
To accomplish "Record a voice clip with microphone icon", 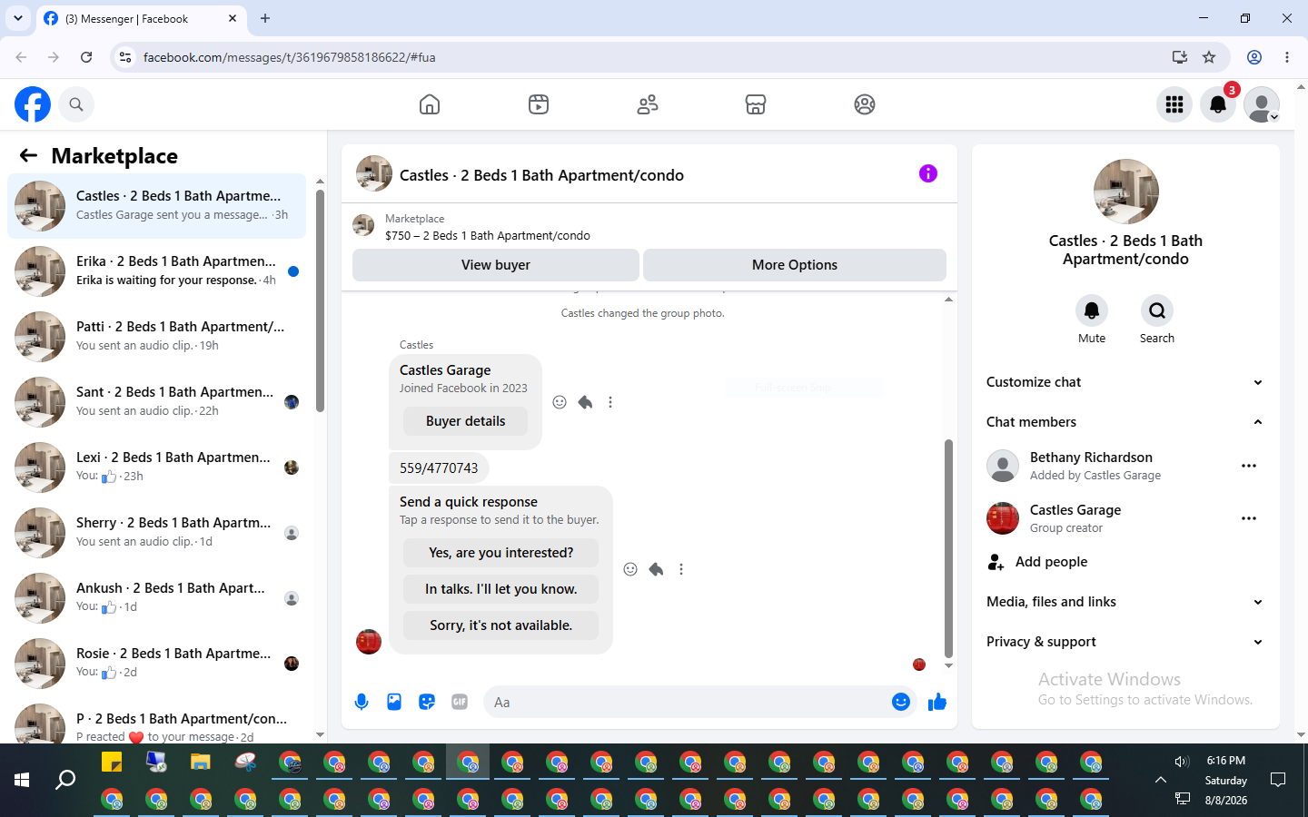I will [362, 702].
